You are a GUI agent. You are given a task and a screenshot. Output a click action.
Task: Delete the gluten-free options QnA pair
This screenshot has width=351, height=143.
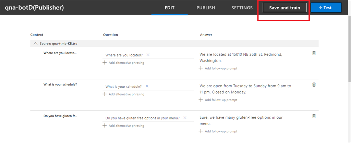[314, 116]
